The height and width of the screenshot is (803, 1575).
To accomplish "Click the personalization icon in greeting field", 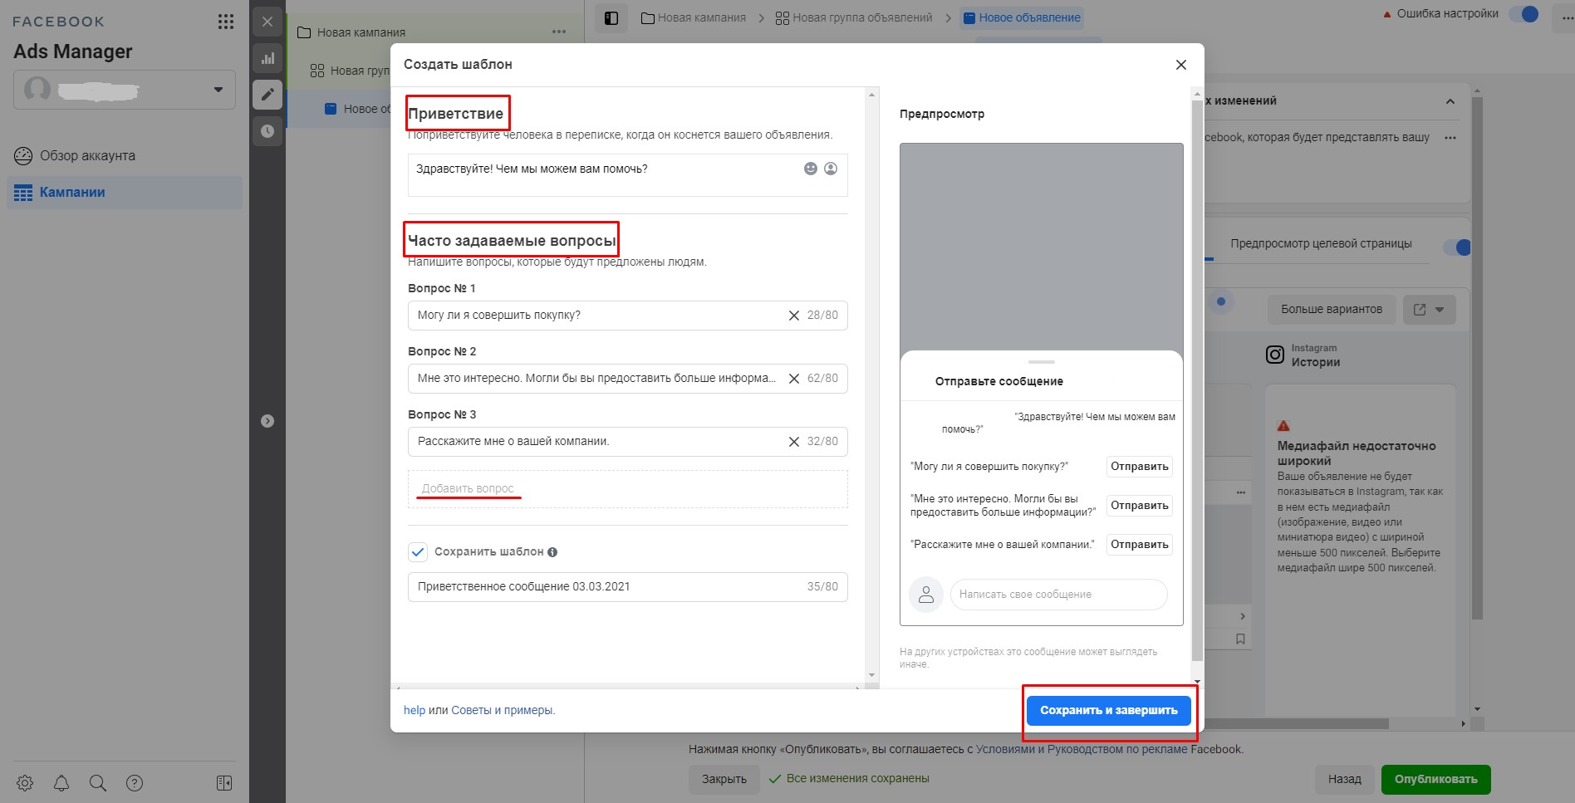I will (x=831, y=169).
